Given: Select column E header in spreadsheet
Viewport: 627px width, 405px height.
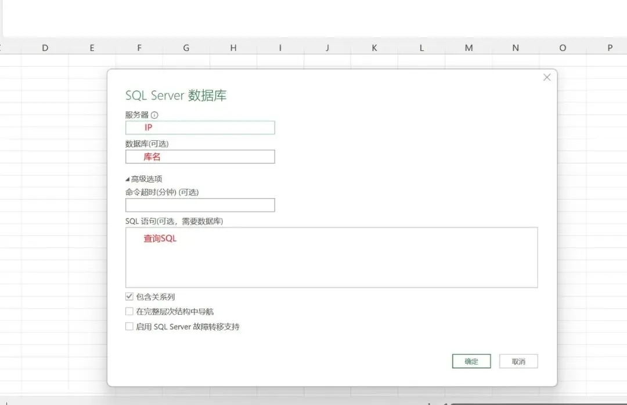Looking at the screenshot, I should coord(92,48).
